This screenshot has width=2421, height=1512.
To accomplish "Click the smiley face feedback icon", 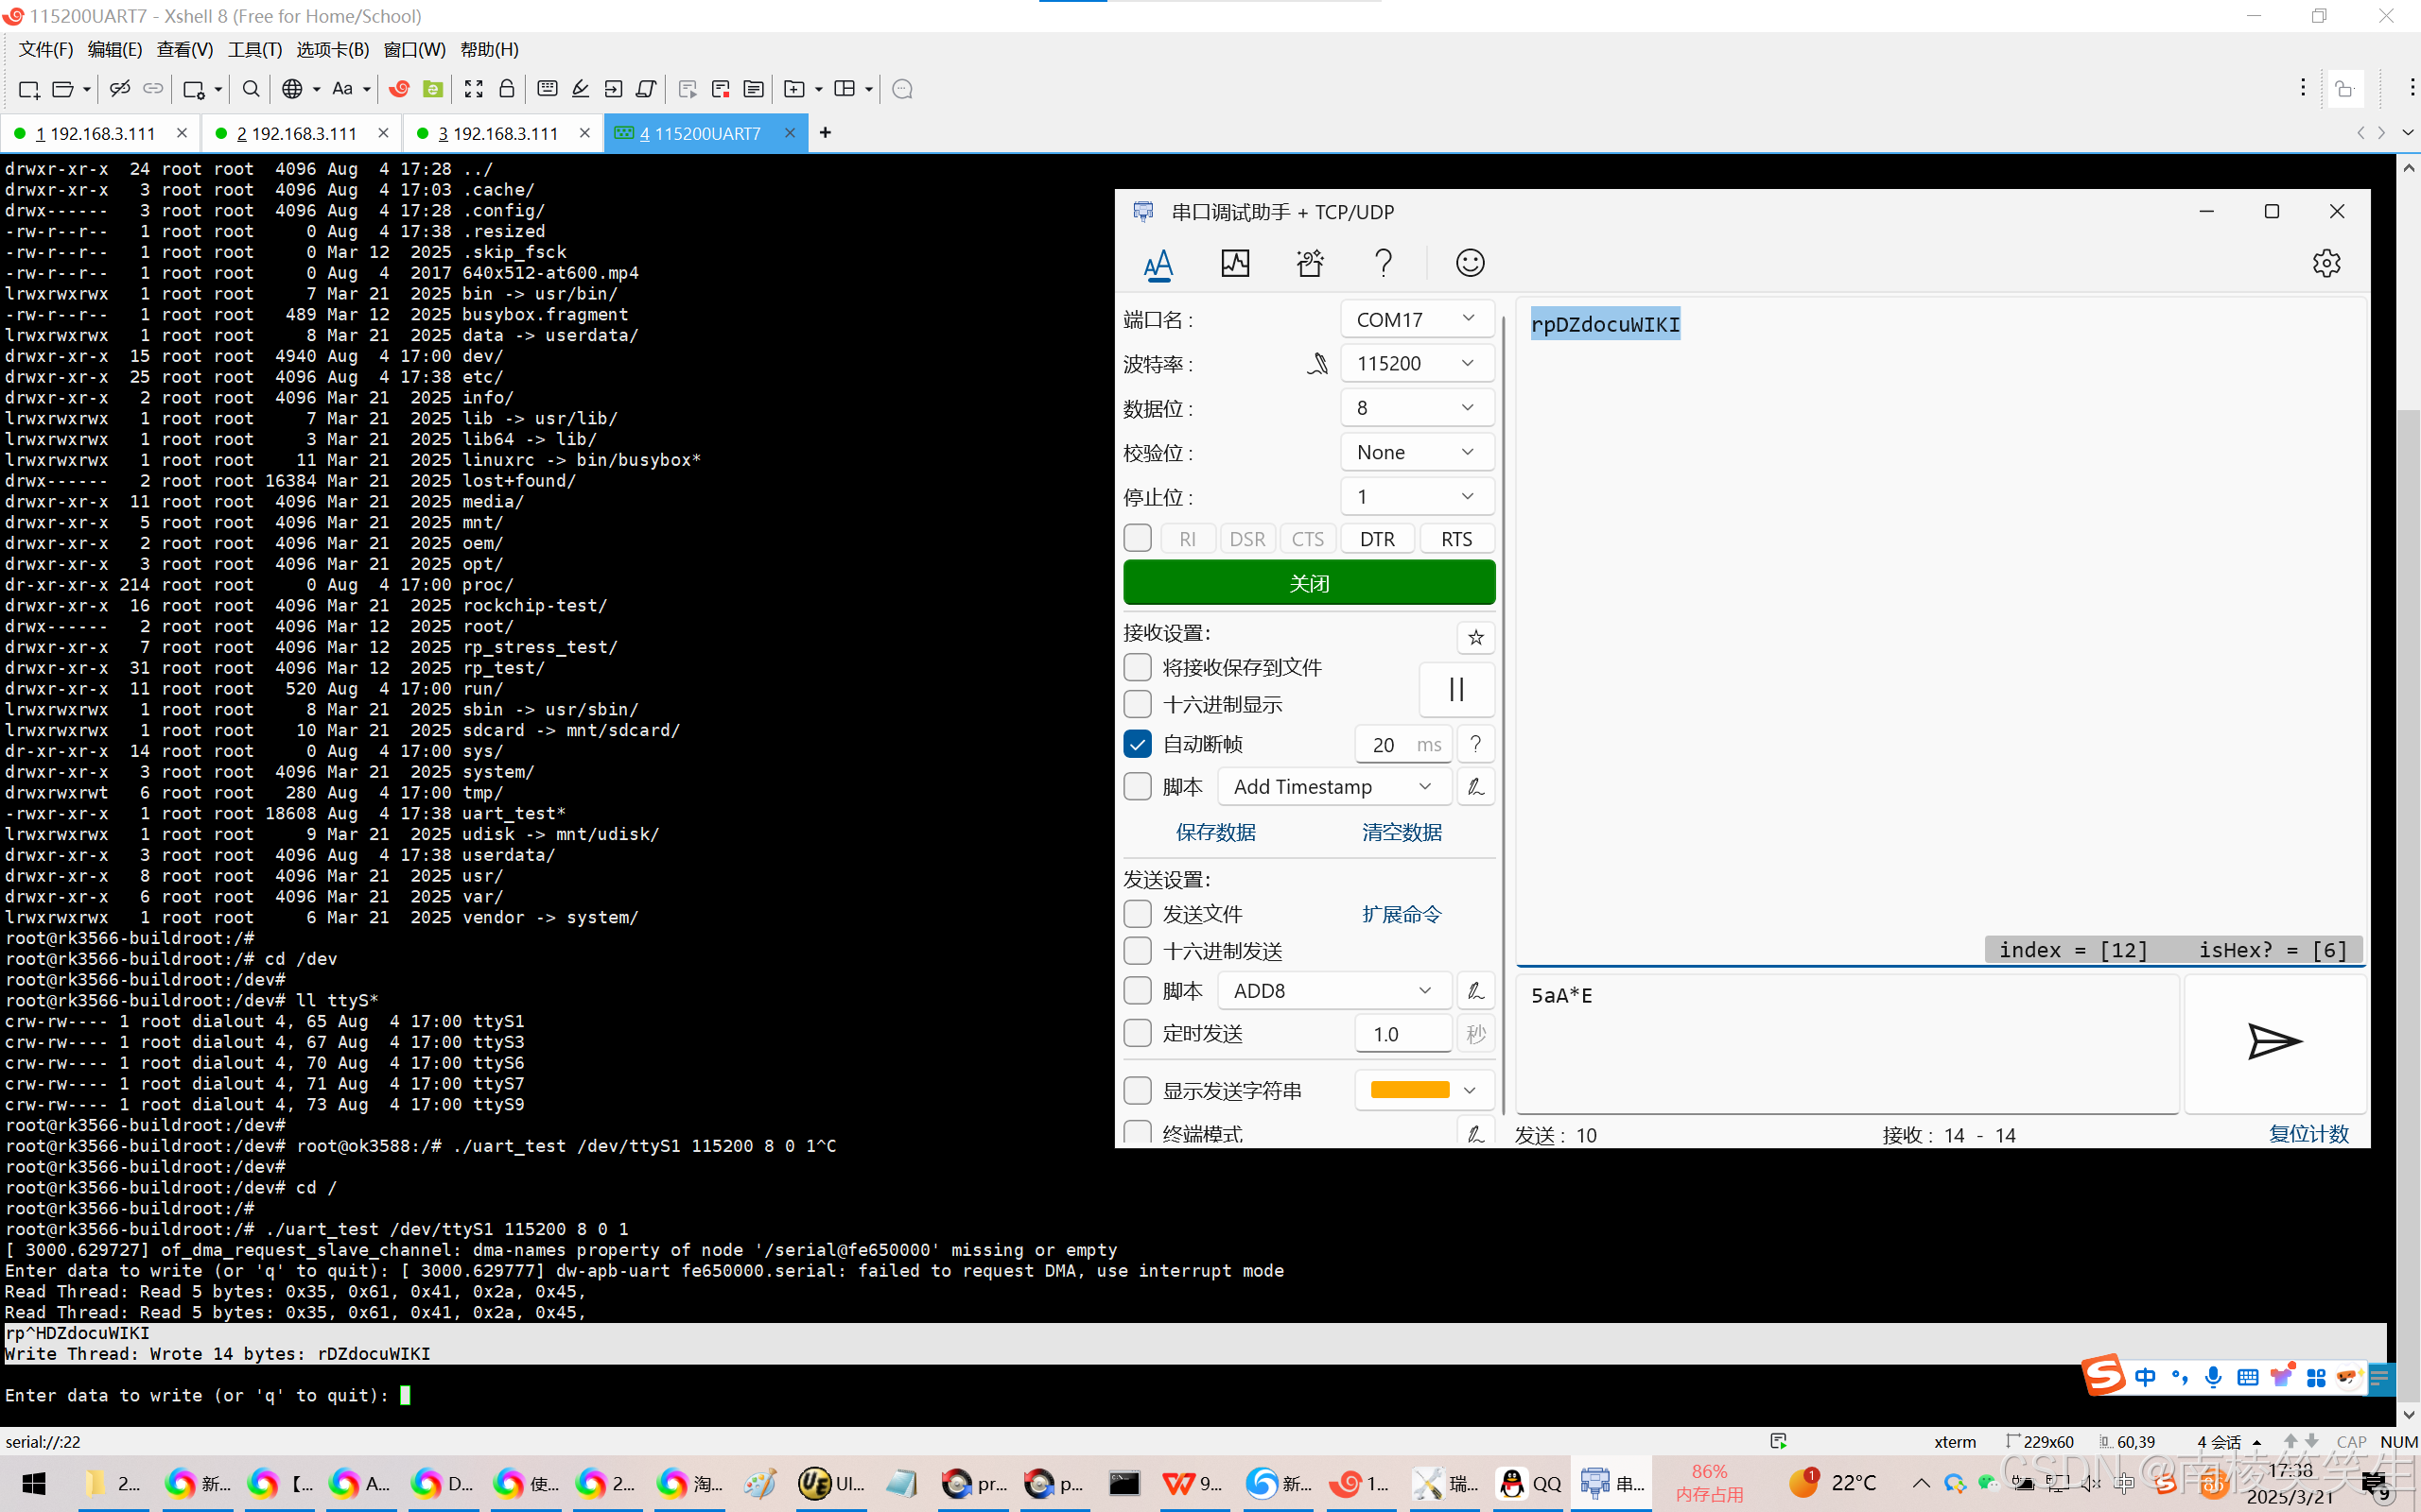I will click(1469, 263).
